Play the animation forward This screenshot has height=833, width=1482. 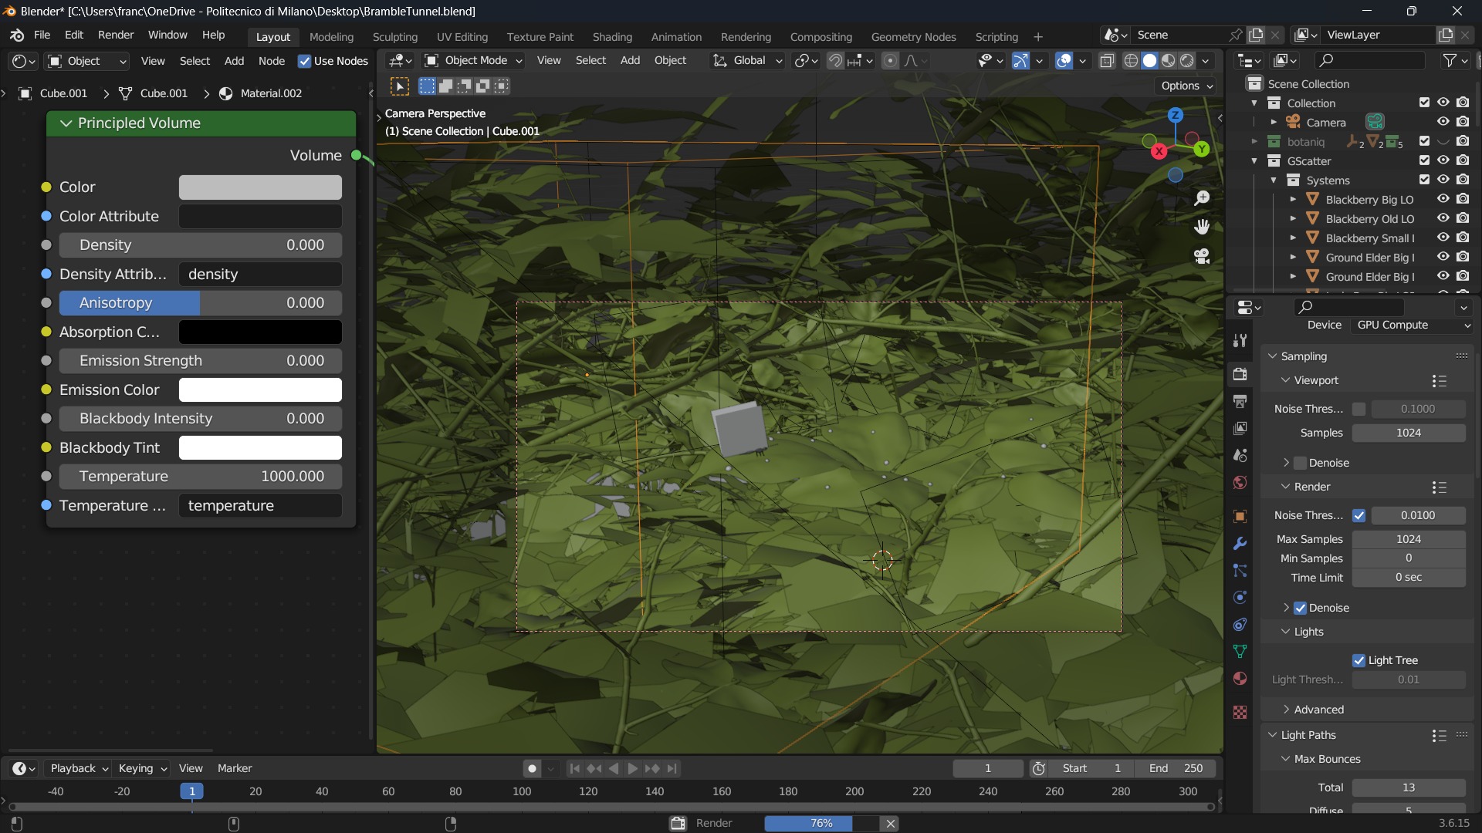(632, 768)
